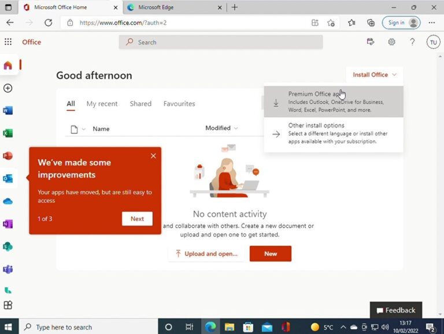Open SharePoint from the sidebar
444x334 pixels.
coord(8,247)
